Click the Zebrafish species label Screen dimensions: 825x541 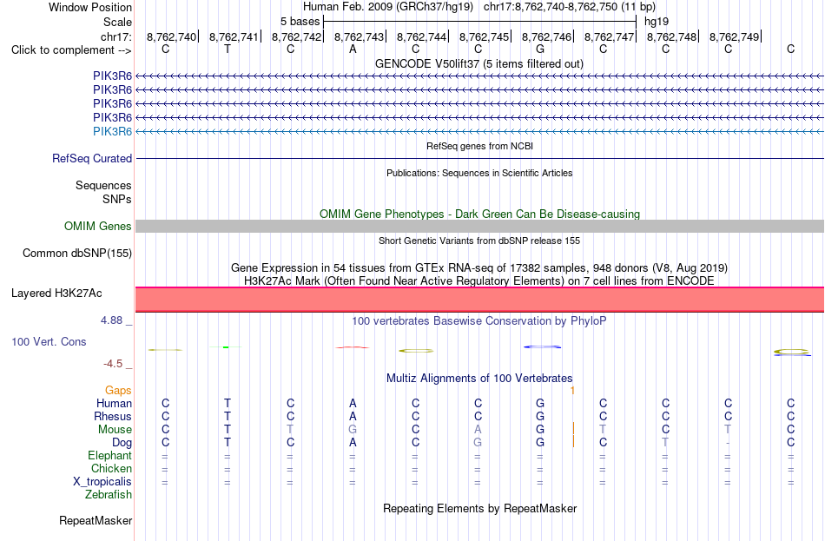109,495
